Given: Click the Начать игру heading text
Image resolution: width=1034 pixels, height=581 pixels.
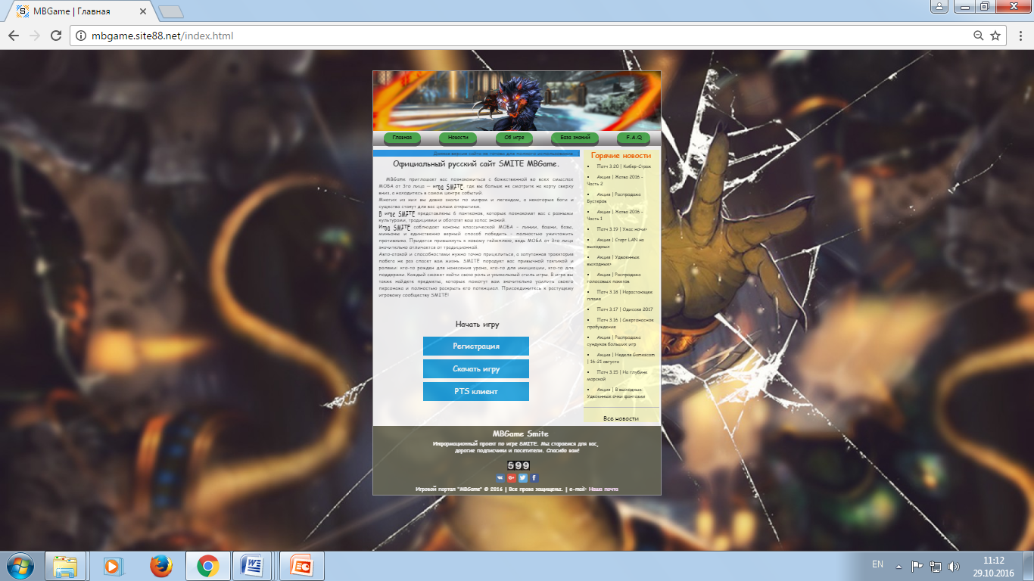Looking at the screenshot, I should click(x=477, y=324).
